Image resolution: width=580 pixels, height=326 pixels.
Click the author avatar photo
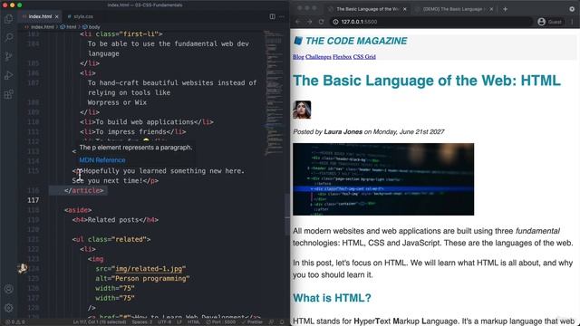pyautogui.click(x=302, y=110)
